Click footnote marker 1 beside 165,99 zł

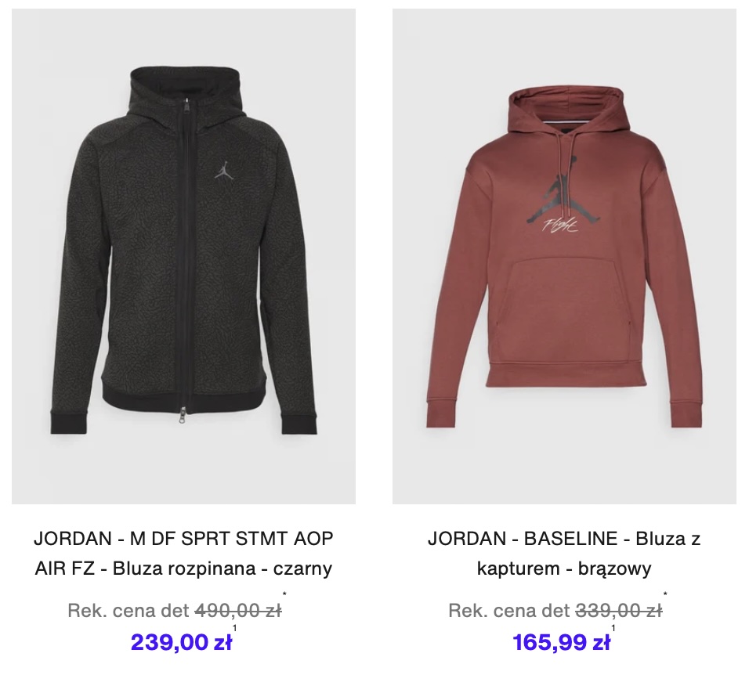pos(613,628)
